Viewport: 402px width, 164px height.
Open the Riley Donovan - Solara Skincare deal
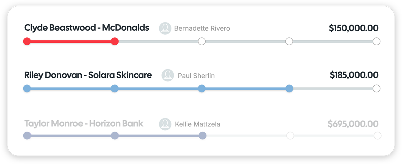88,75
